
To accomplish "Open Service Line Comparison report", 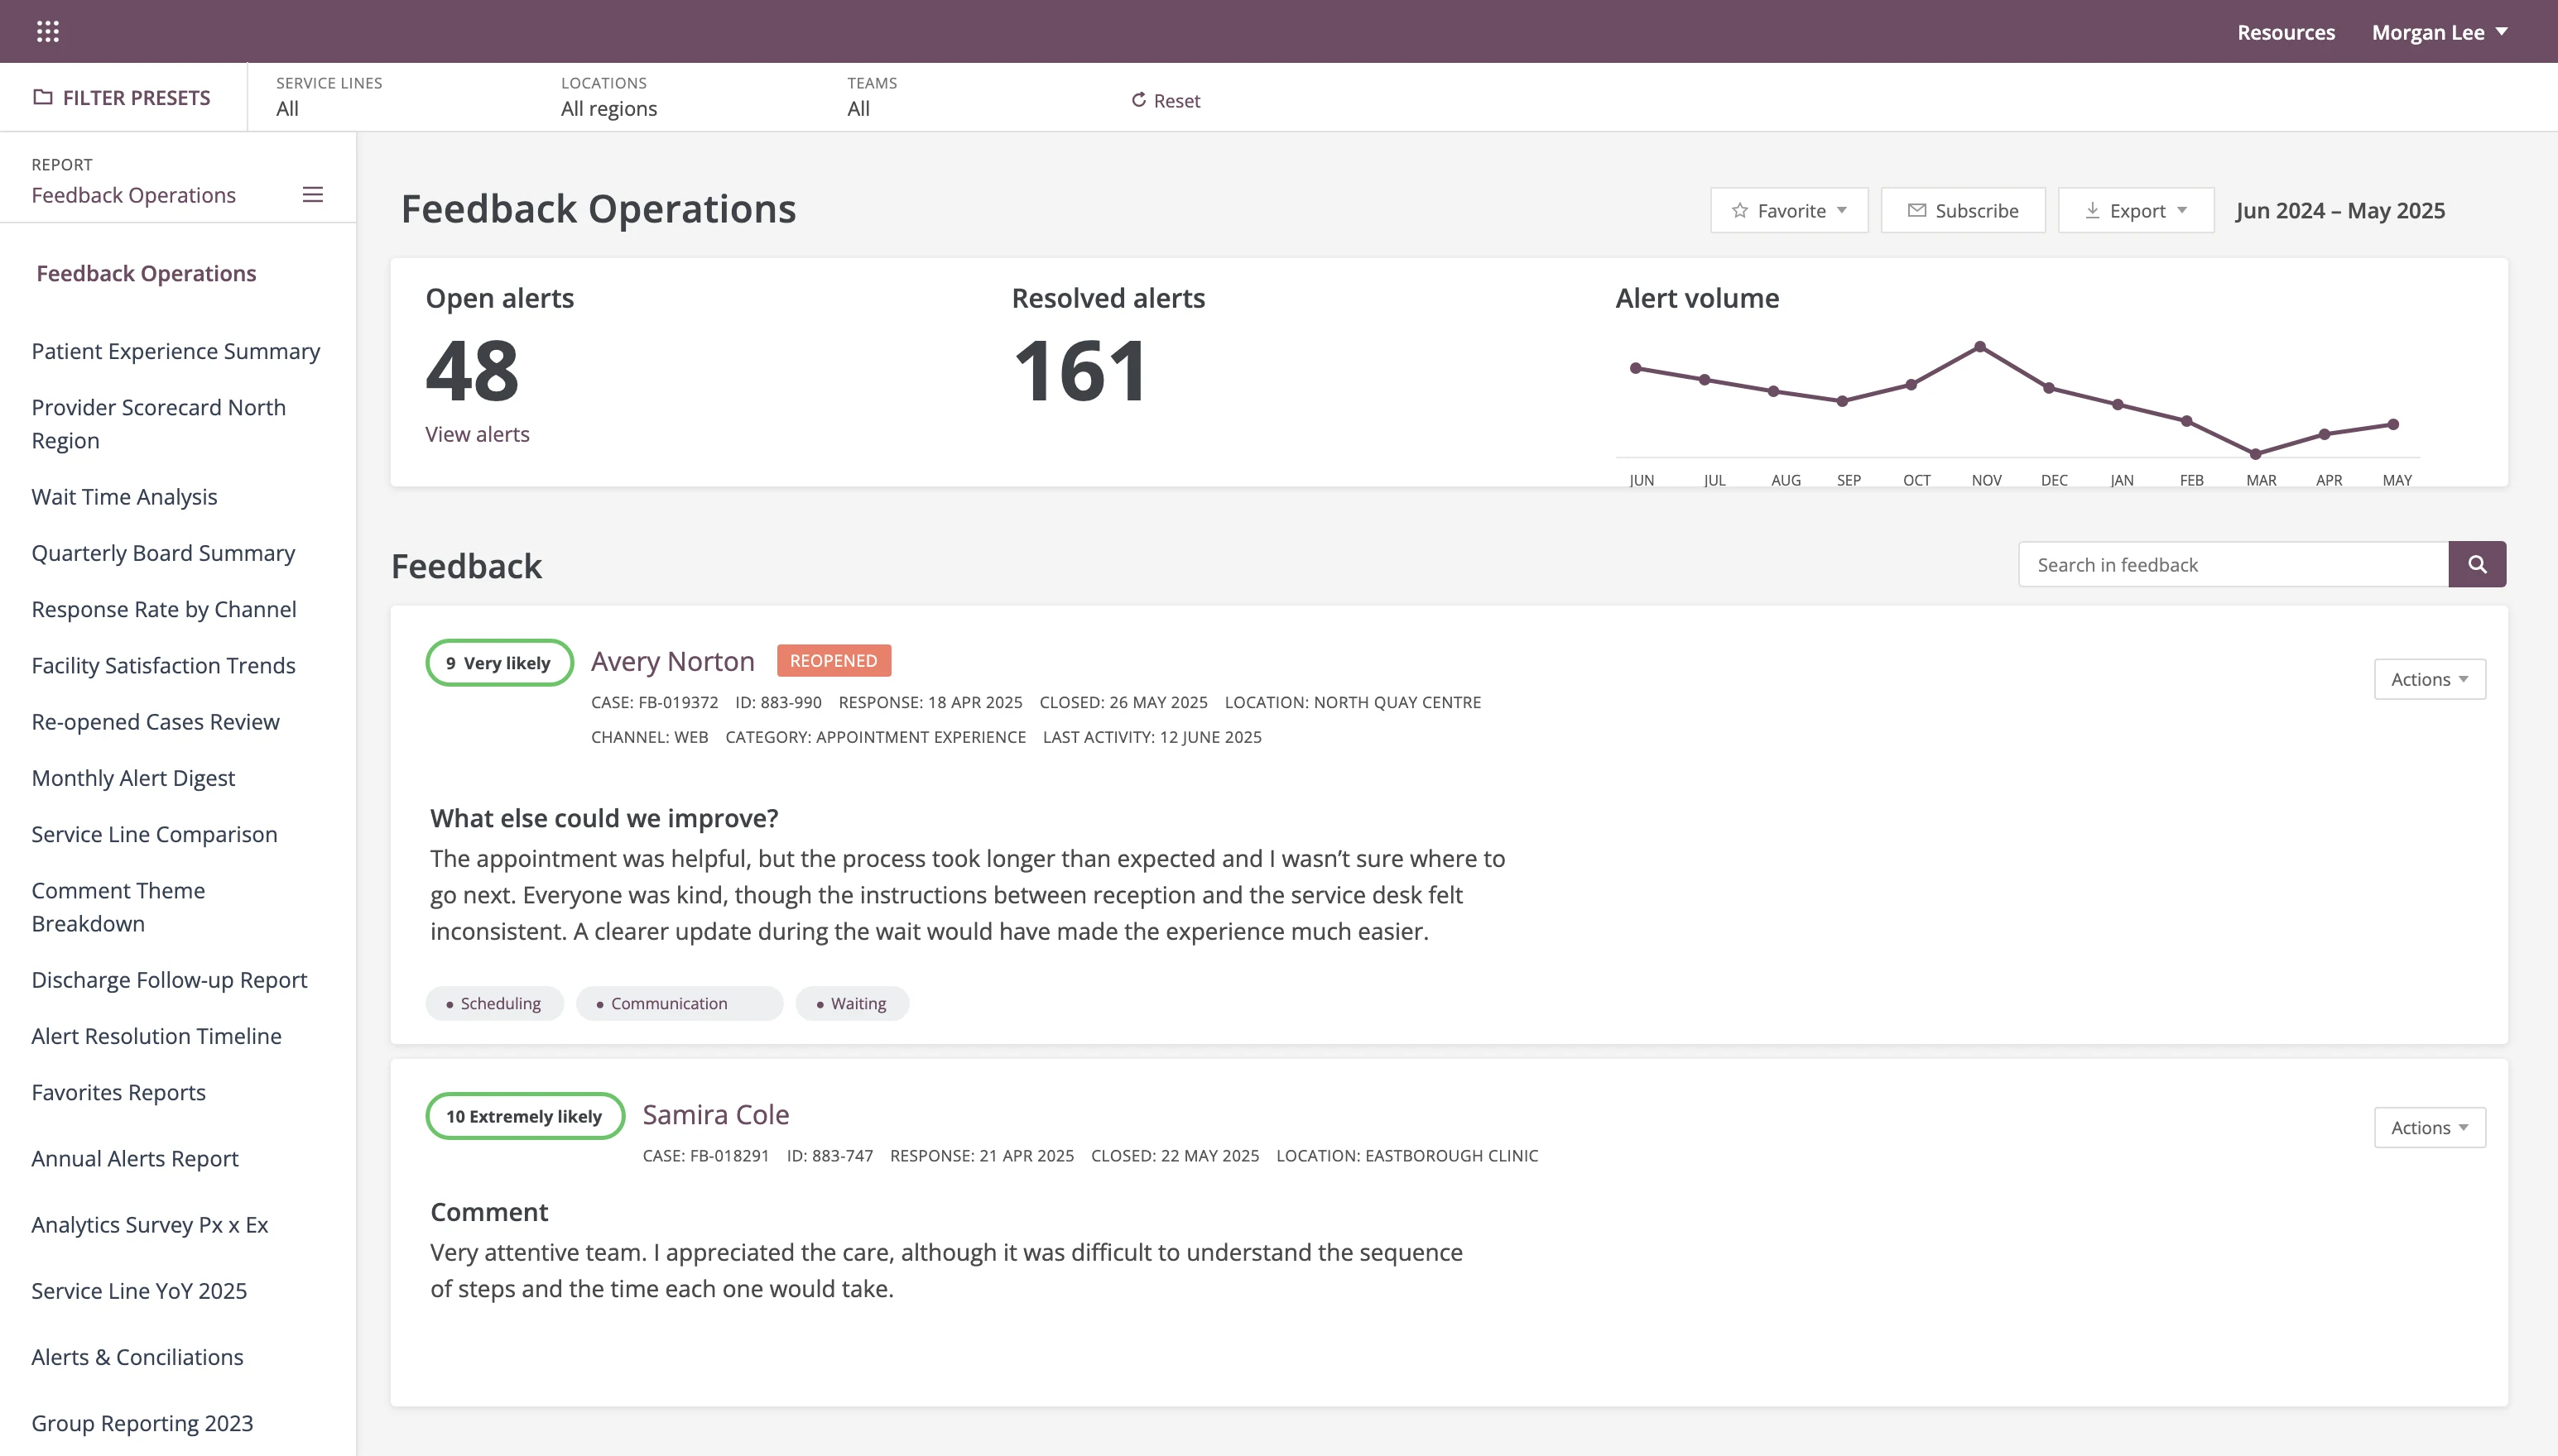I will [154, 835].
